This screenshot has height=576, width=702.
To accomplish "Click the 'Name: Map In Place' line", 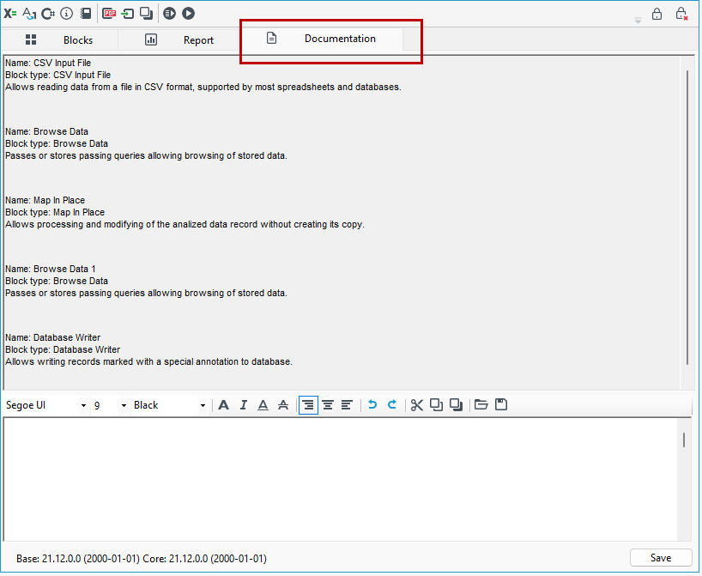I will [x=45, y=200].
